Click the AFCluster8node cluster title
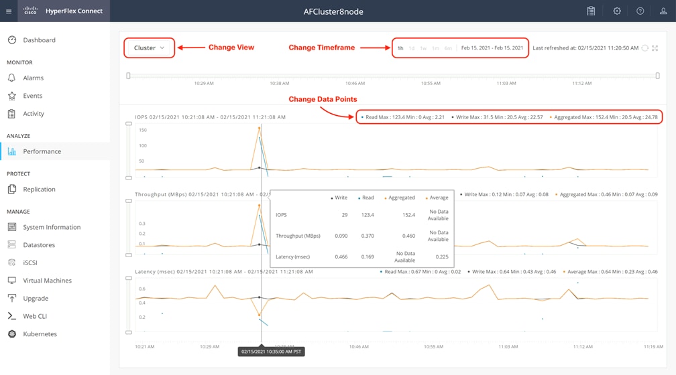The image size is (676, 375). pos(333,11)
